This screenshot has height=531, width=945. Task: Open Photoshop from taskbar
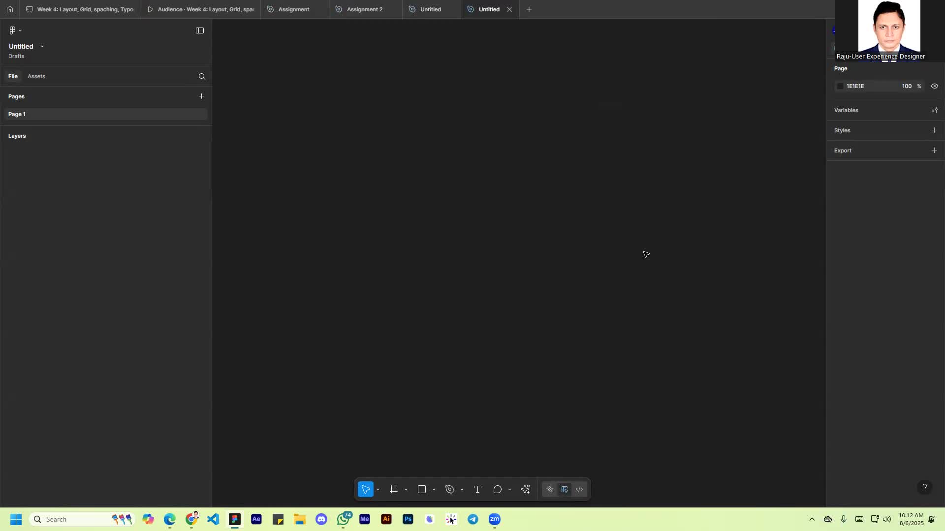(x=408, y=519)
